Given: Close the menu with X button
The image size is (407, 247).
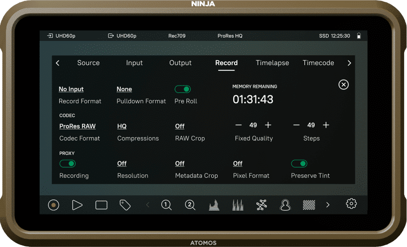Looking at the screenshot, I should pyautogui.click(x=344, y=85).
